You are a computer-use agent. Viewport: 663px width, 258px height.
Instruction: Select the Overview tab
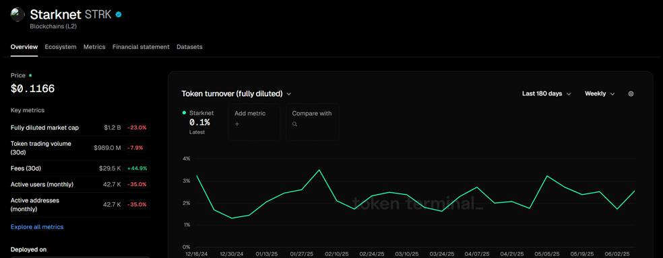pos(24,47)
